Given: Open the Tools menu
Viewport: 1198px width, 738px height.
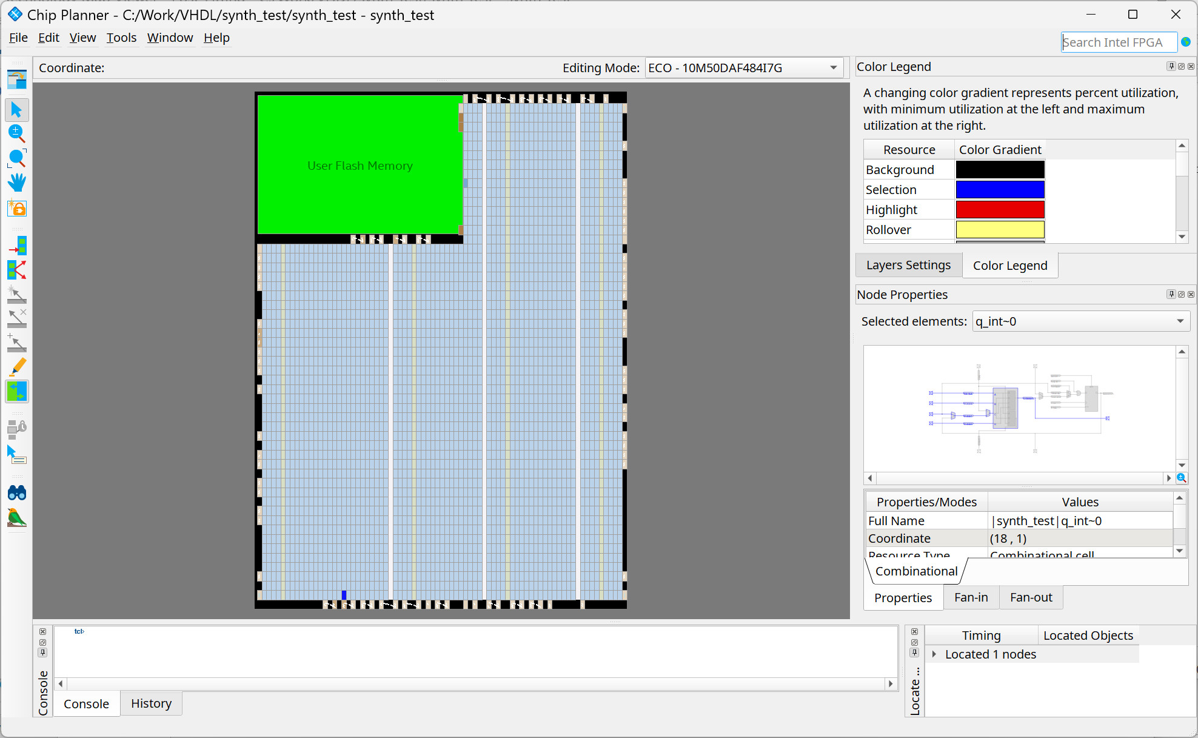Looking at the screenshot, I should click(121, 38).
